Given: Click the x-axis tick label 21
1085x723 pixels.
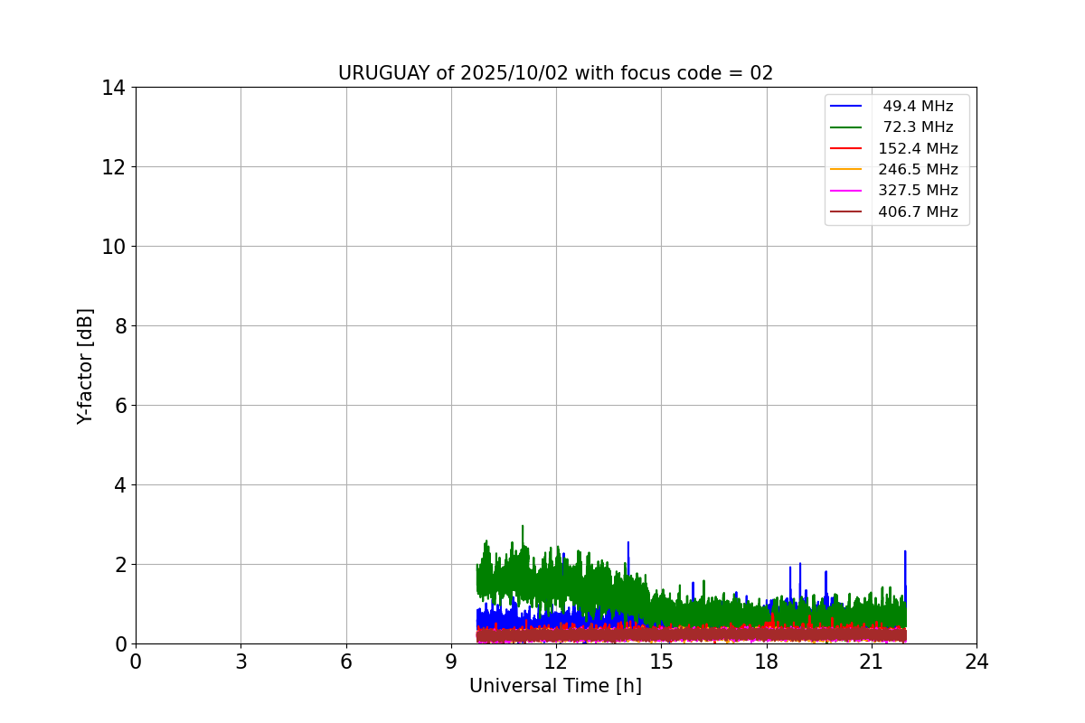Looking at the screenshot, I should (x=872, y=662).
